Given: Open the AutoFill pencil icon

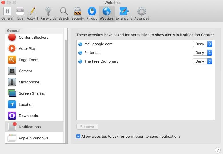Looking at the screenshot, I should tap(32, 11).
